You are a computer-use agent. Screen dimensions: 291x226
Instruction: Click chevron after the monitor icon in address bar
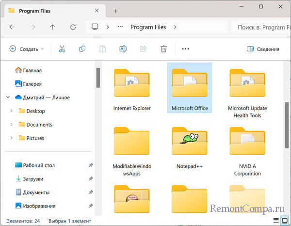tap(108, 27)
